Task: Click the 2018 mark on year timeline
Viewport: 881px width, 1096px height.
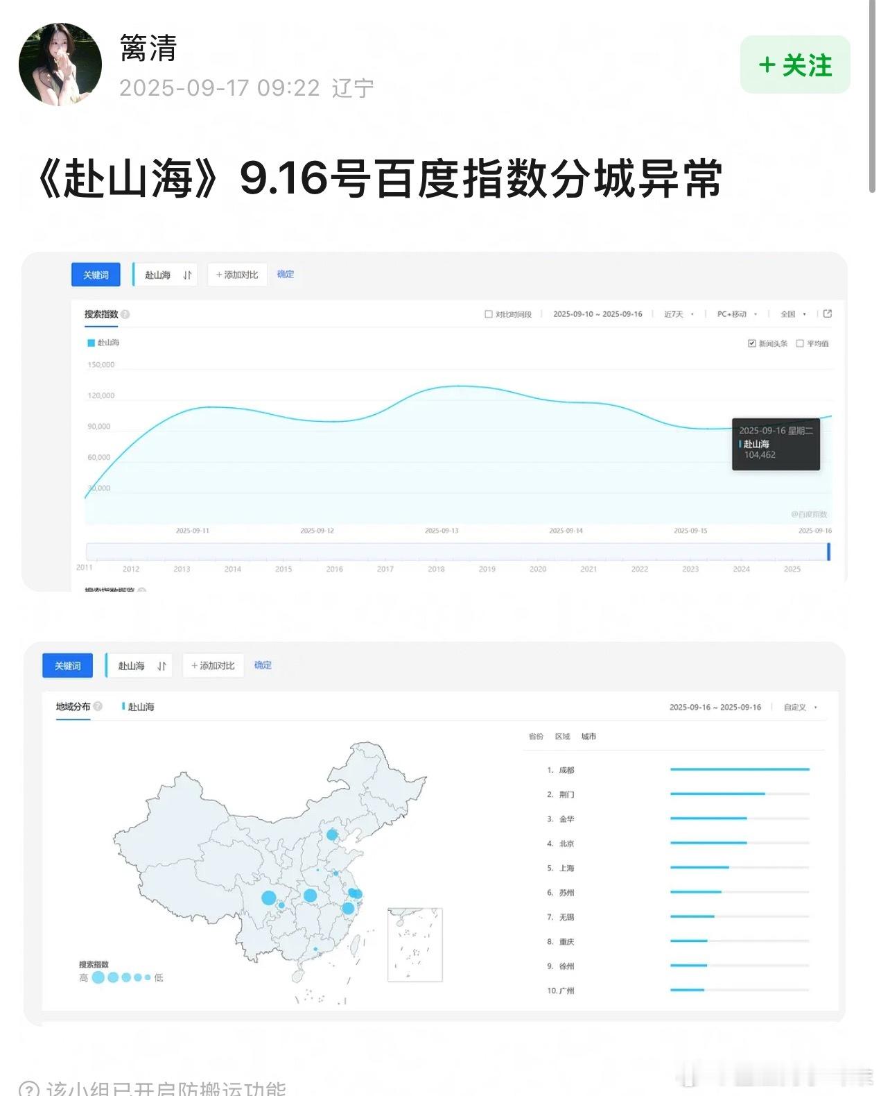Action: [436, 569]
